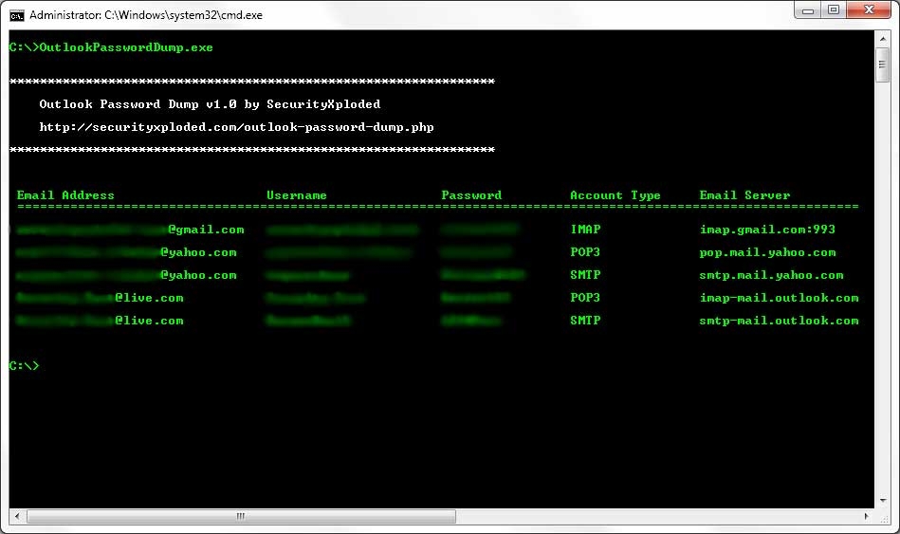Click the 'Account Type' column header
Screen dimensions: 900x534
pos(615,195)
